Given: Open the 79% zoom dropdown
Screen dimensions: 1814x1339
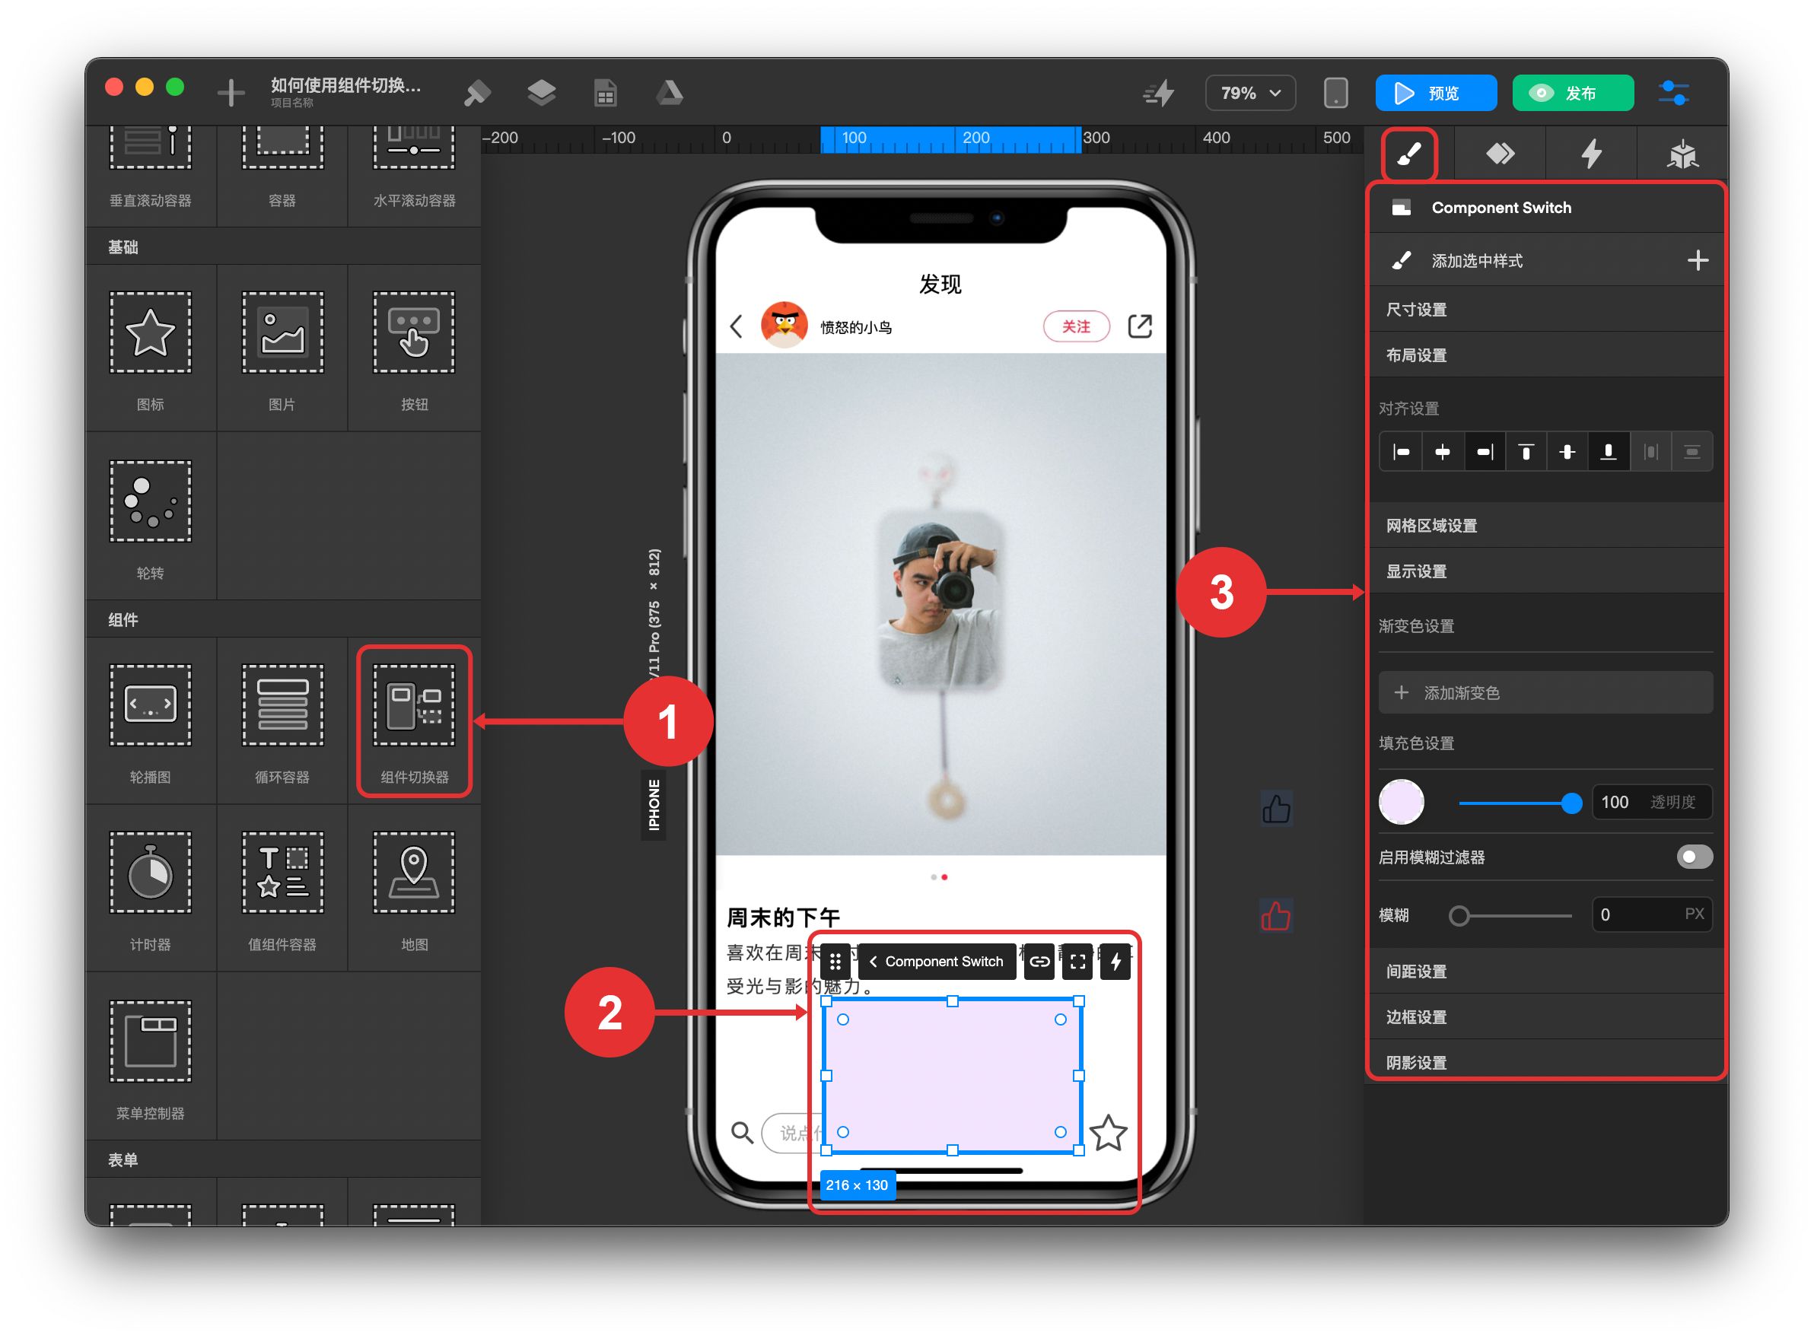Looking at the screenshot, I should point(1250,94).
